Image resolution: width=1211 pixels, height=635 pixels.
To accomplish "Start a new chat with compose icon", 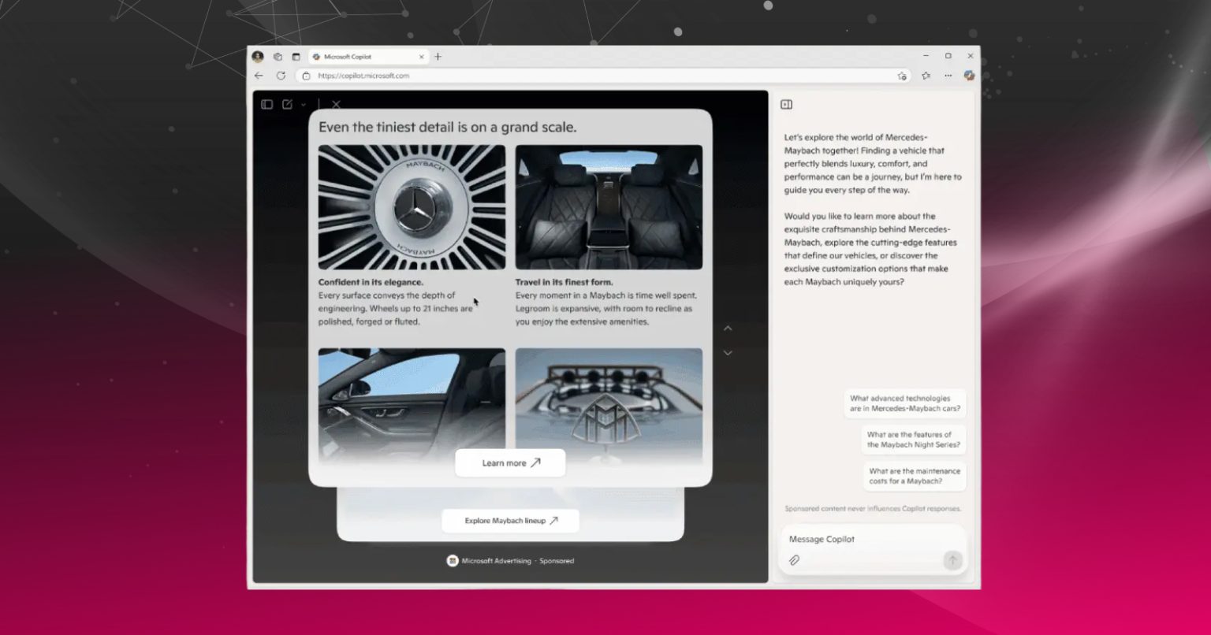I will 288,104.
